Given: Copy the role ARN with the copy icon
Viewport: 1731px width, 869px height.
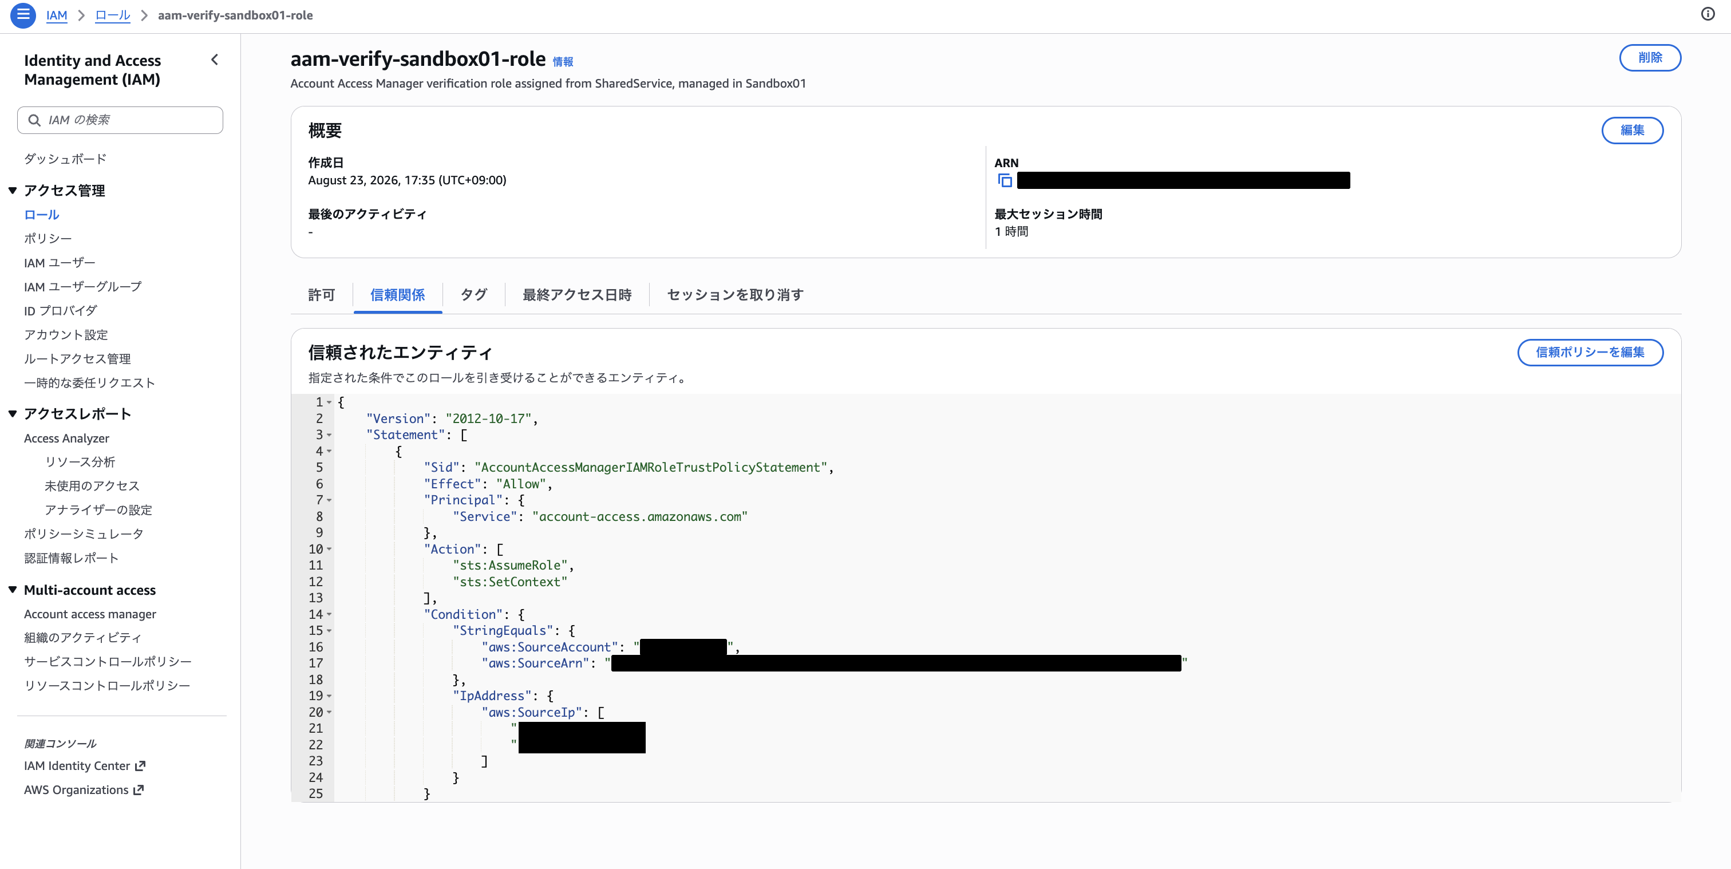Looking at the screenshot, I should [1005, 180].
